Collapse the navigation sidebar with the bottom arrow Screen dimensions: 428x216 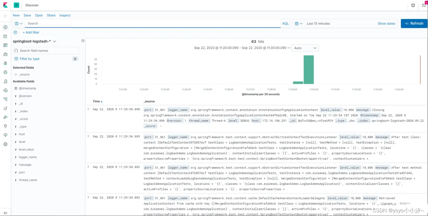5,213
